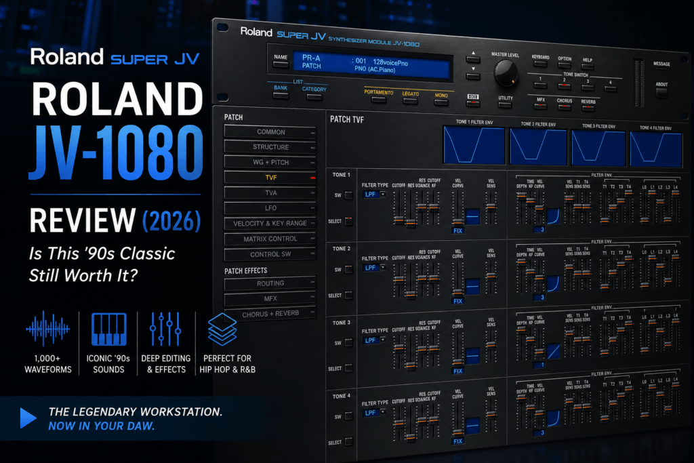Select the TVA patch page
This screenshot has width=694, height=463.
tap(270, 193)
